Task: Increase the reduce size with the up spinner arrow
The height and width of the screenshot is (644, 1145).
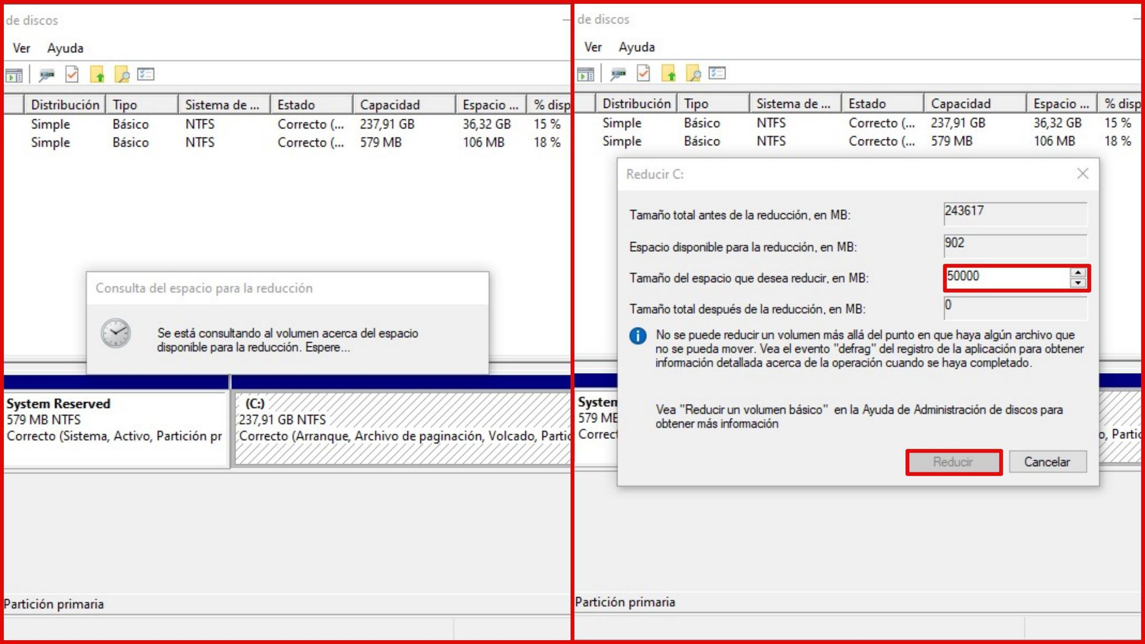Action: (1078, 273)
